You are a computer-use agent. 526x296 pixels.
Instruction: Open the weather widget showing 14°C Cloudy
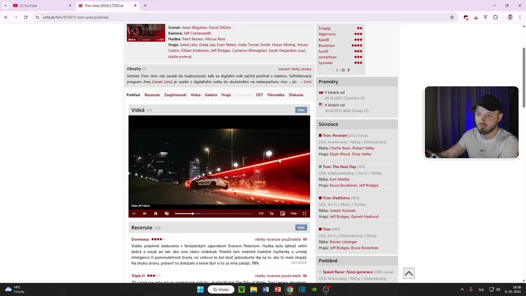[15, 289]
